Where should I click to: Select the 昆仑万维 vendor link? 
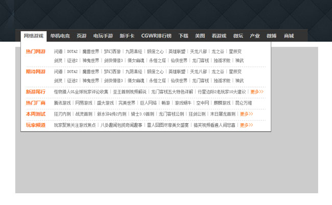tap(243, 103)
